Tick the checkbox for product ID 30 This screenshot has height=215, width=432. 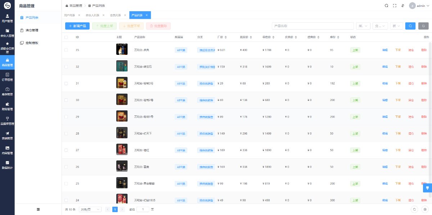point(66,100)
